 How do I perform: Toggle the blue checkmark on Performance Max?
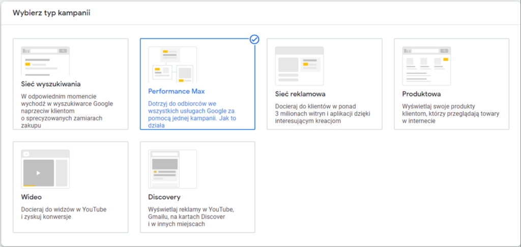[x=254, y=39]
